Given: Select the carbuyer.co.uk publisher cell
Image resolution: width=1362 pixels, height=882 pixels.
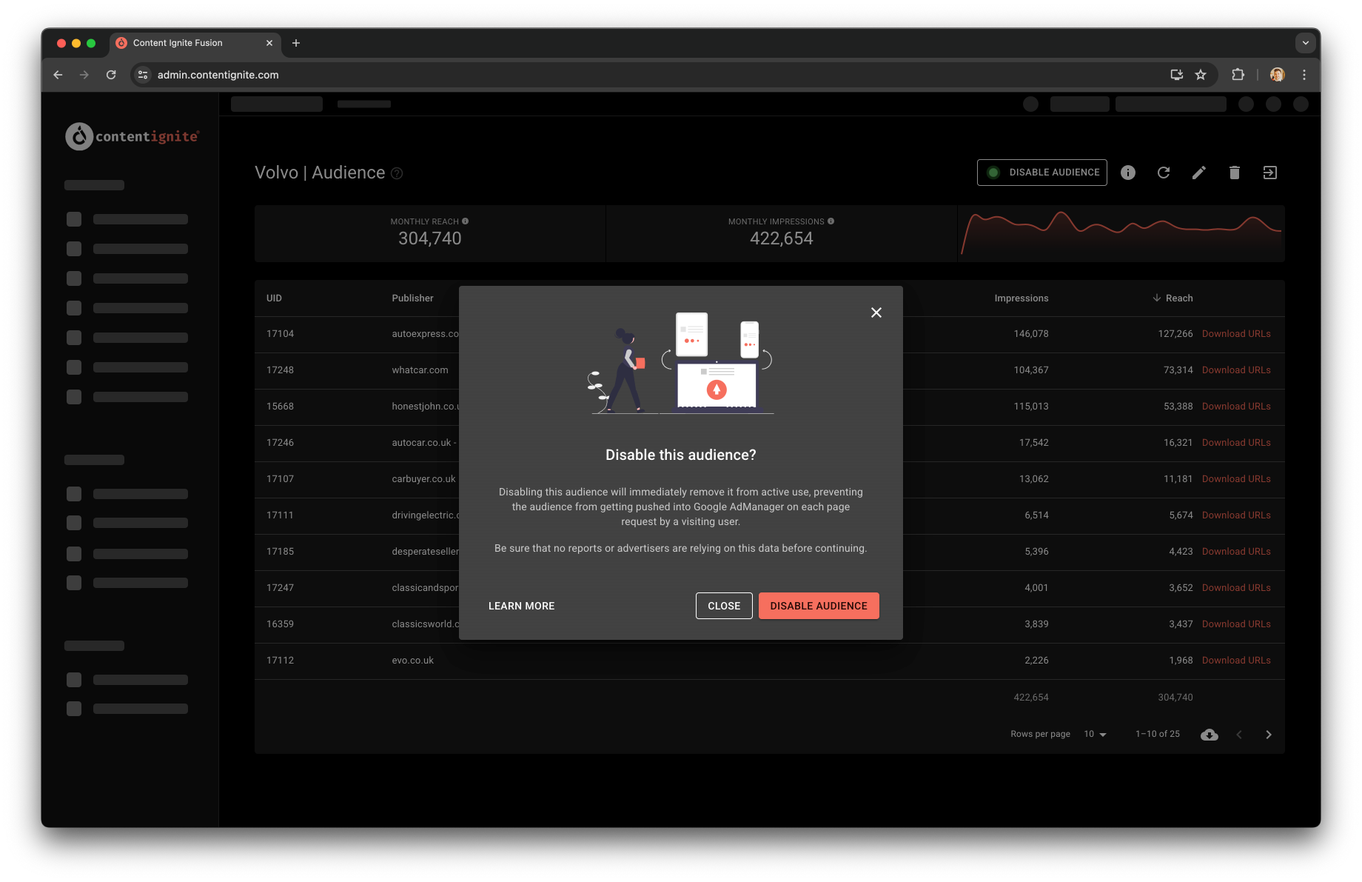Looking at the screenshot, I should (x=423, y=479).
